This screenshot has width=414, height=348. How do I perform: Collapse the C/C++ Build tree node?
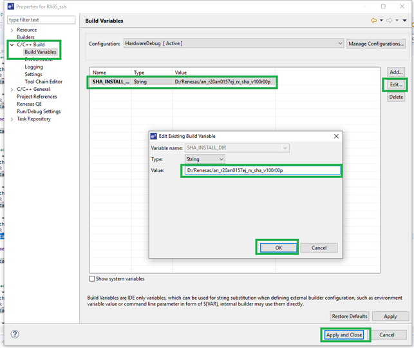pyautogui.click(x=12, y=44)
